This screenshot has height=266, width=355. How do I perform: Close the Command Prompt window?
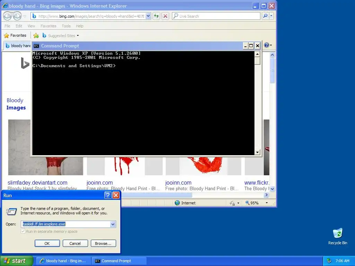click(258, 46)
